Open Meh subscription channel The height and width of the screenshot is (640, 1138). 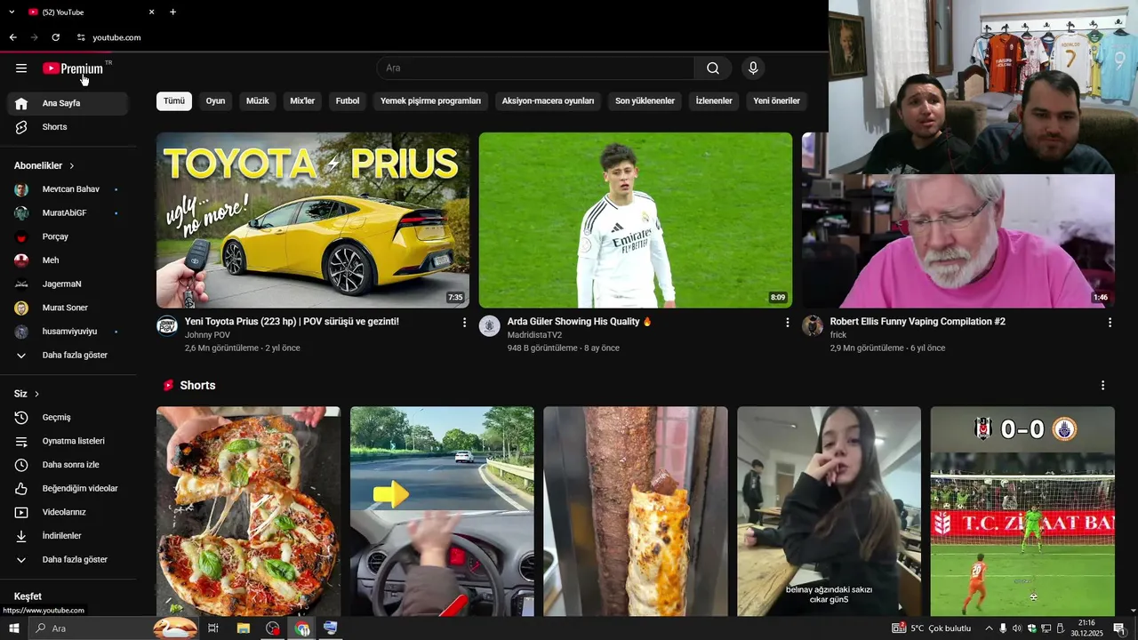point(68,260)
